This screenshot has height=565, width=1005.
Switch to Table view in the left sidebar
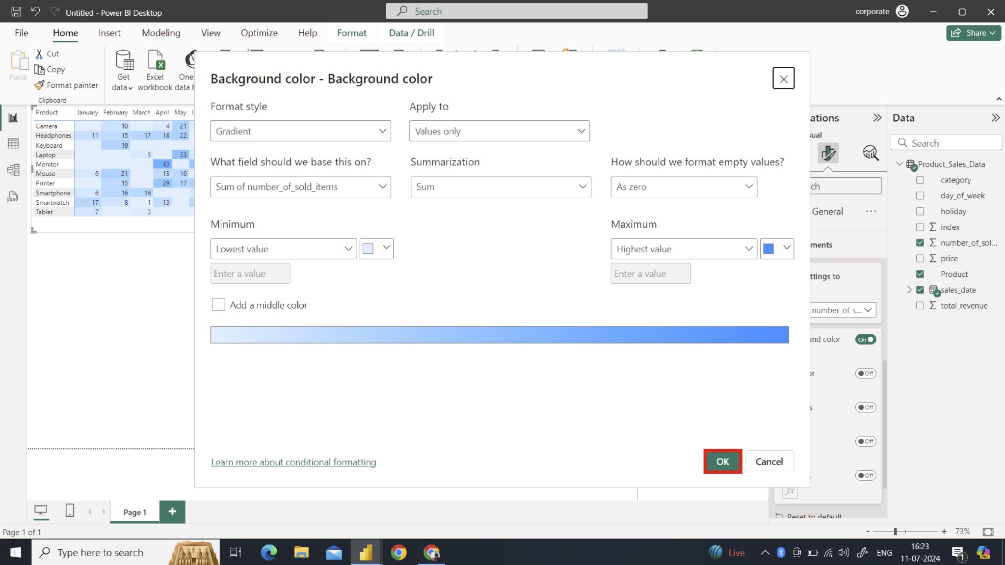pos(13,143)
